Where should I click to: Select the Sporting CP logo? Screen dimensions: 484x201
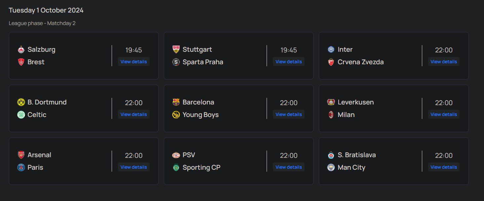pos(176,168)
